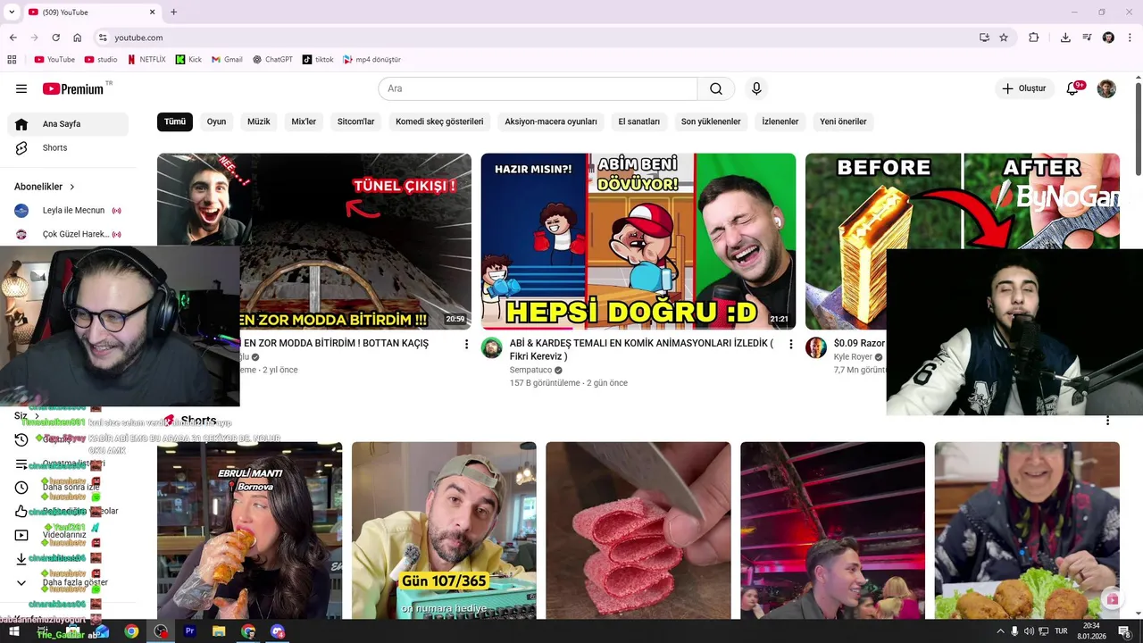Open the mp4 dönüştür bookmark
The height and width of the screenshot is (643, 1143).
point(371,60)
